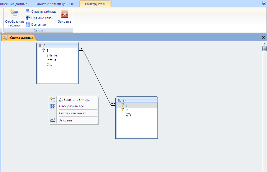Click the Связи group label

coord(38,30)
